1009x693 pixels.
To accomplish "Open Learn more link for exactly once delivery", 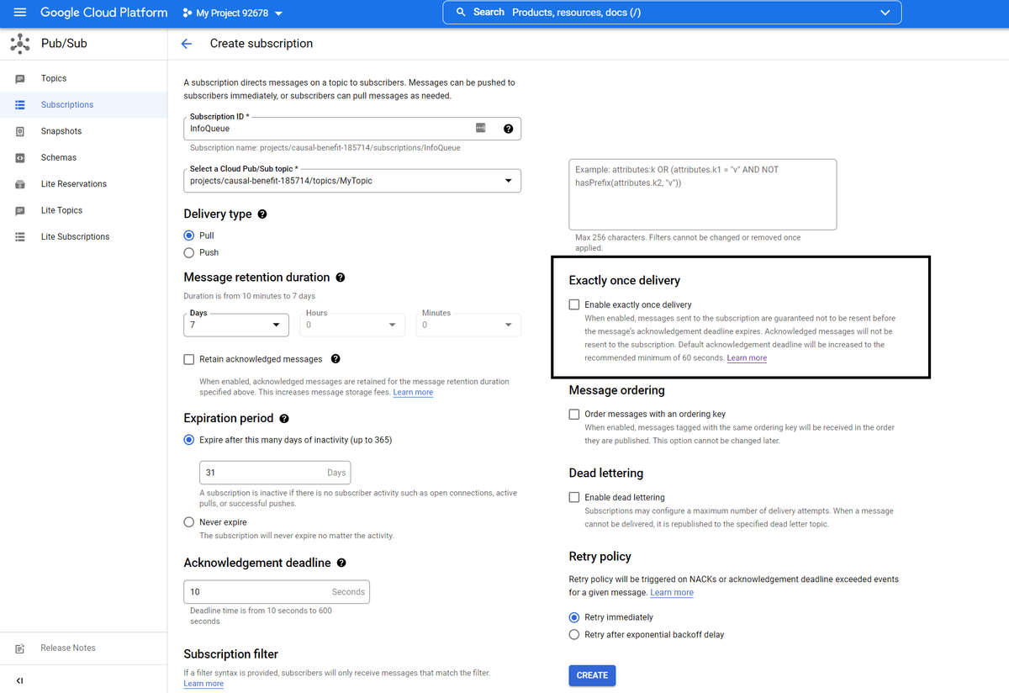I will [747, 358].
